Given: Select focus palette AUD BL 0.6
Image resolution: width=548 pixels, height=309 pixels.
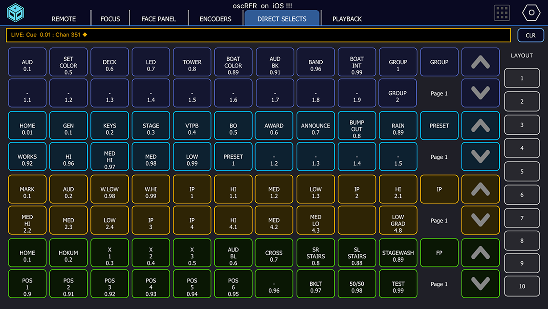Looking at the screenshot, I should point(233,253).
